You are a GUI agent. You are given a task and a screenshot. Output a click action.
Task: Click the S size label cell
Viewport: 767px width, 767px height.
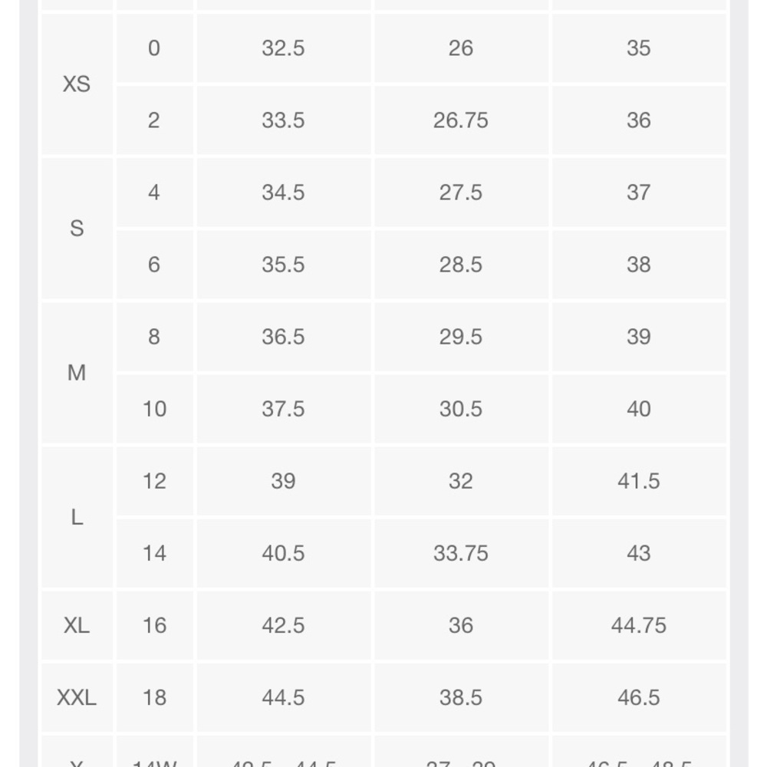point(77,228)
